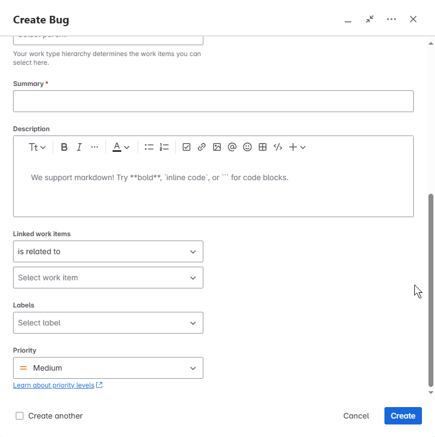Mention someone with the @ icon
This screenshot has width=435, height=437.
tap(232, 147)
